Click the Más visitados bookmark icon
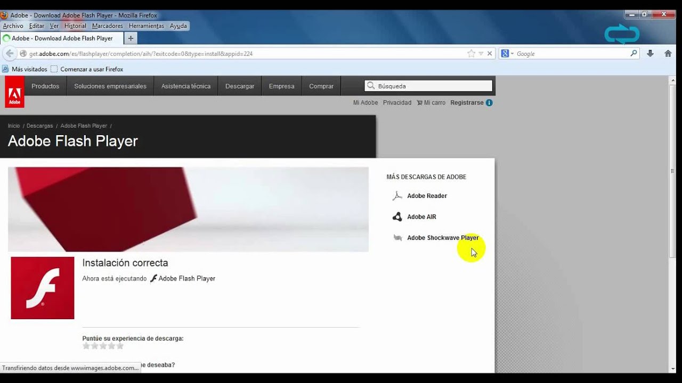682x383 pixels. point(5,69)
